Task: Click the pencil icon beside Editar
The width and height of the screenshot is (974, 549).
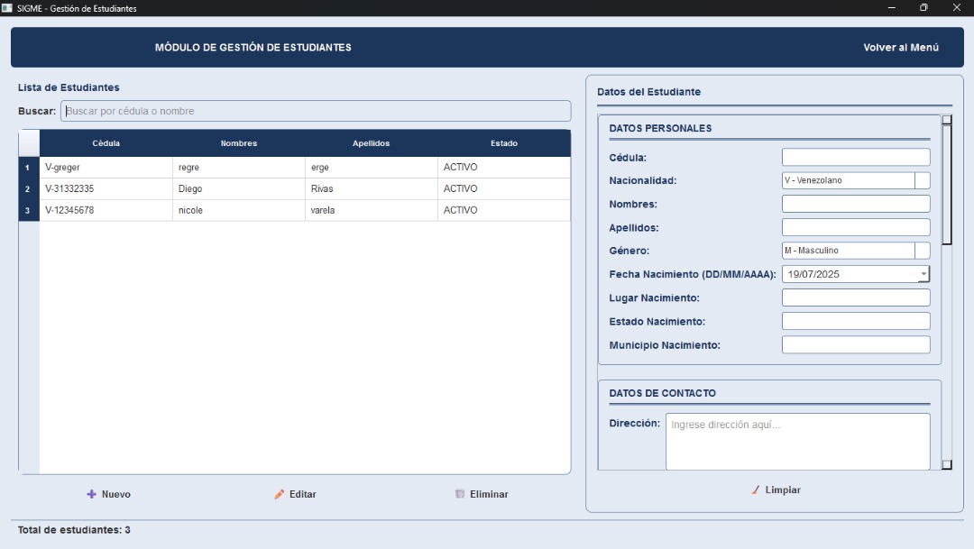Action: (280, 494)
